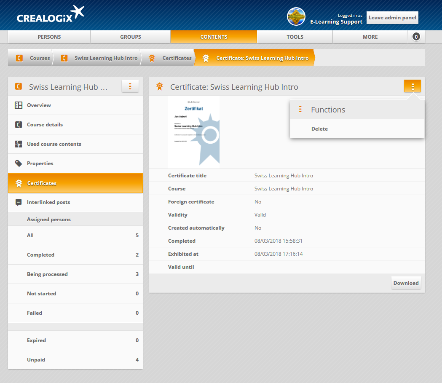Open the Zertifikat preview thumbnail
The image size is (442, 383).
click(x=194, y=132)
